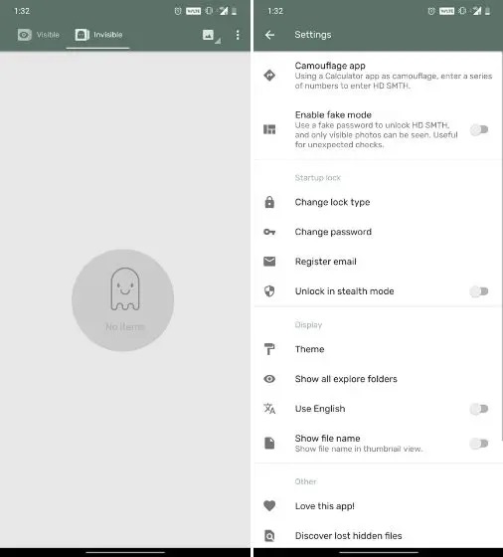Tap the heart icon beside Love this app

click(x=269, y=505)
